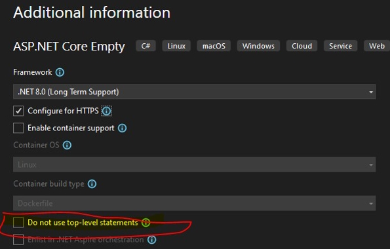Click the Configure for HTTPS label text
Screen dimensions: 390x249
pyautogui.click(x=63, y=111)
